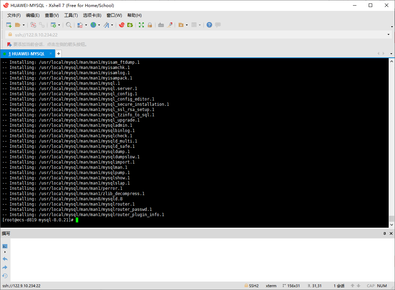Launch Xftp green icon
The height and width of the screenshot is (290, 395).
[130, 25]
